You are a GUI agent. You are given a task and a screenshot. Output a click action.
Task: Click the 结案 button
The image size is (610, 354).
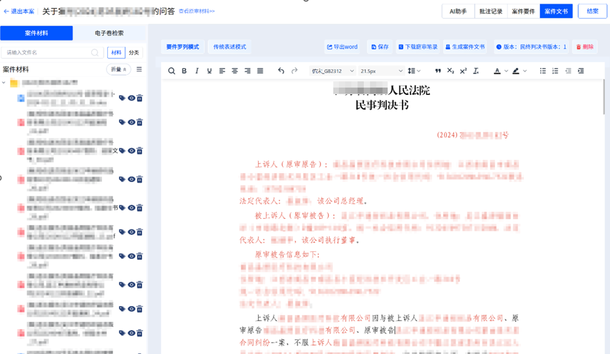tap(593, 12)
